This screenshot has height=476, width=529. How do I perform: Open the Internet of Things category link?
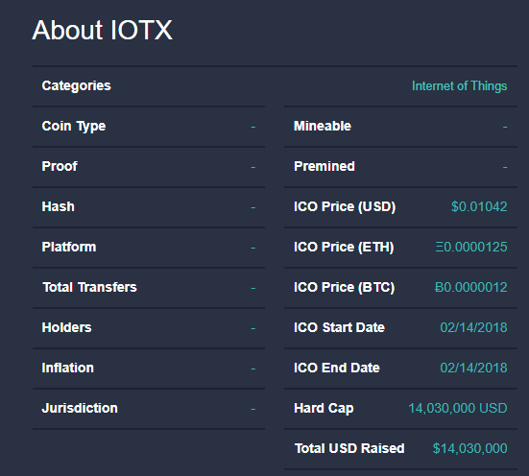[x=459, y=86]
